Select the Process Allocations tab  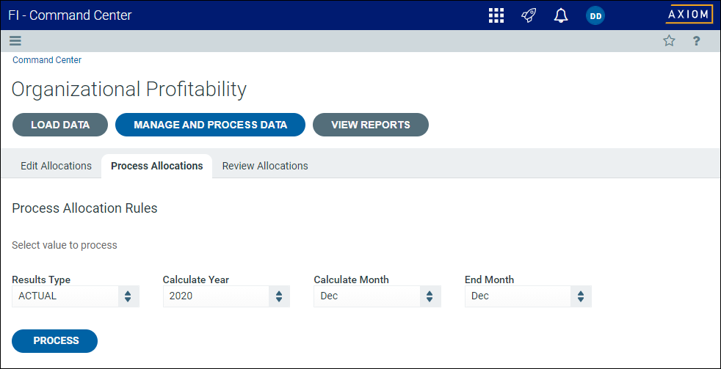pyautogui.click(x=157, y=166)
